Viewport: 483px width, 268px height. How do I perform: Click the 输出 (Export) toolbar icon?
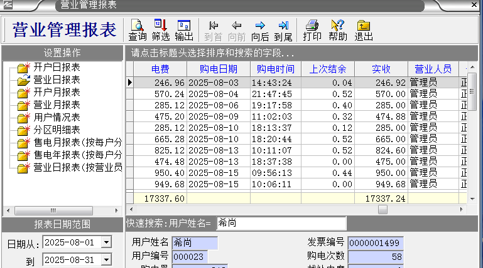coord(184,29)
